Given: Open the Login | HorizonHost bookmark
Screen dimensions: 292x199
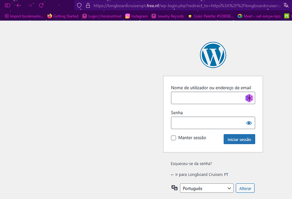Looking at the screenshot, I should tap(102, 16).
